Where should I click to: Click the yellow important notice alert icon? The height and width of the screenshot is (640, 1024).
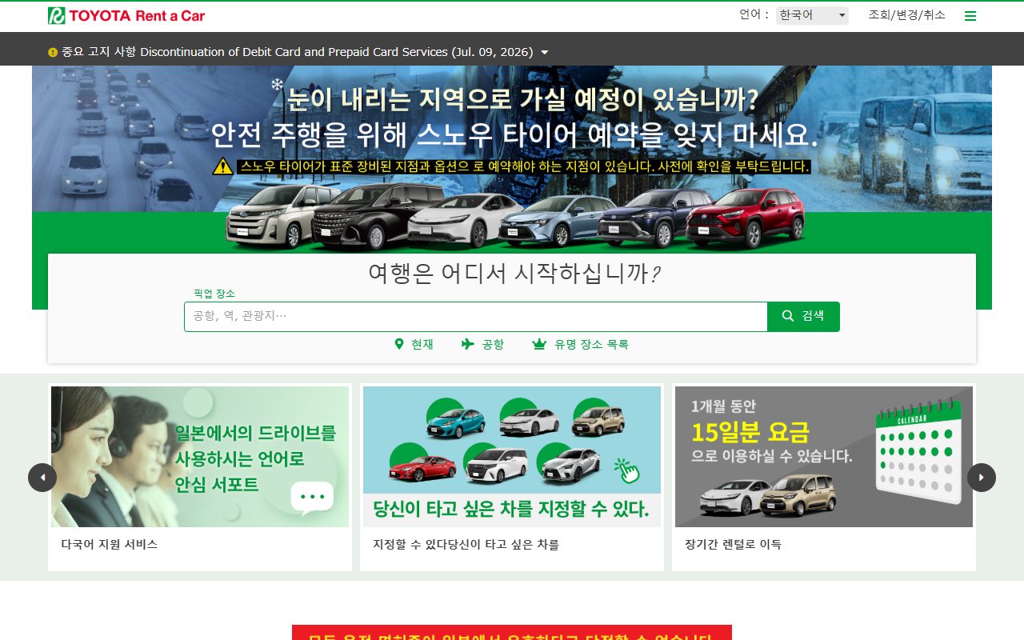click(x=53, y=52)
